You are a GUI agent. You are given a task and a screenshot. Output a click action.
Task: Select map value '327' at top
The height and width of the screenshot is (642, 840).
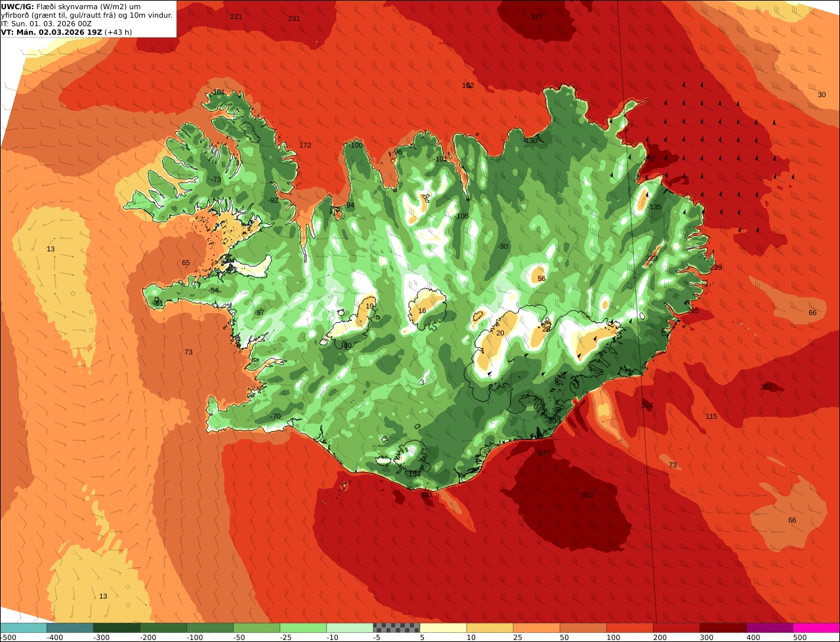(x=537, y=16)
